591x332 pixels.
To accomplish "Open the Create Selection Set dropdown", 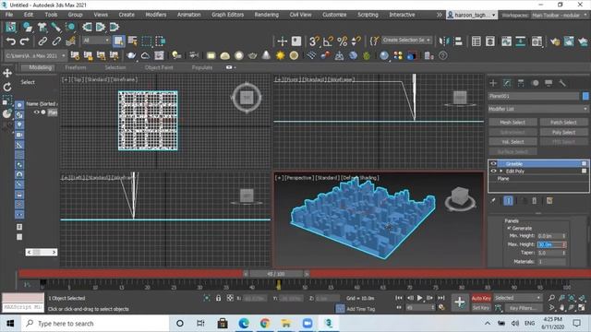I will point(406,40).
